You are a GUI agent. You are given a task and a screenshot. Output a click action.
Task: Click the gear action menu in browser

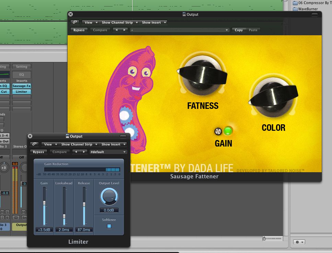pyautogui.click(x=299, y=242)
